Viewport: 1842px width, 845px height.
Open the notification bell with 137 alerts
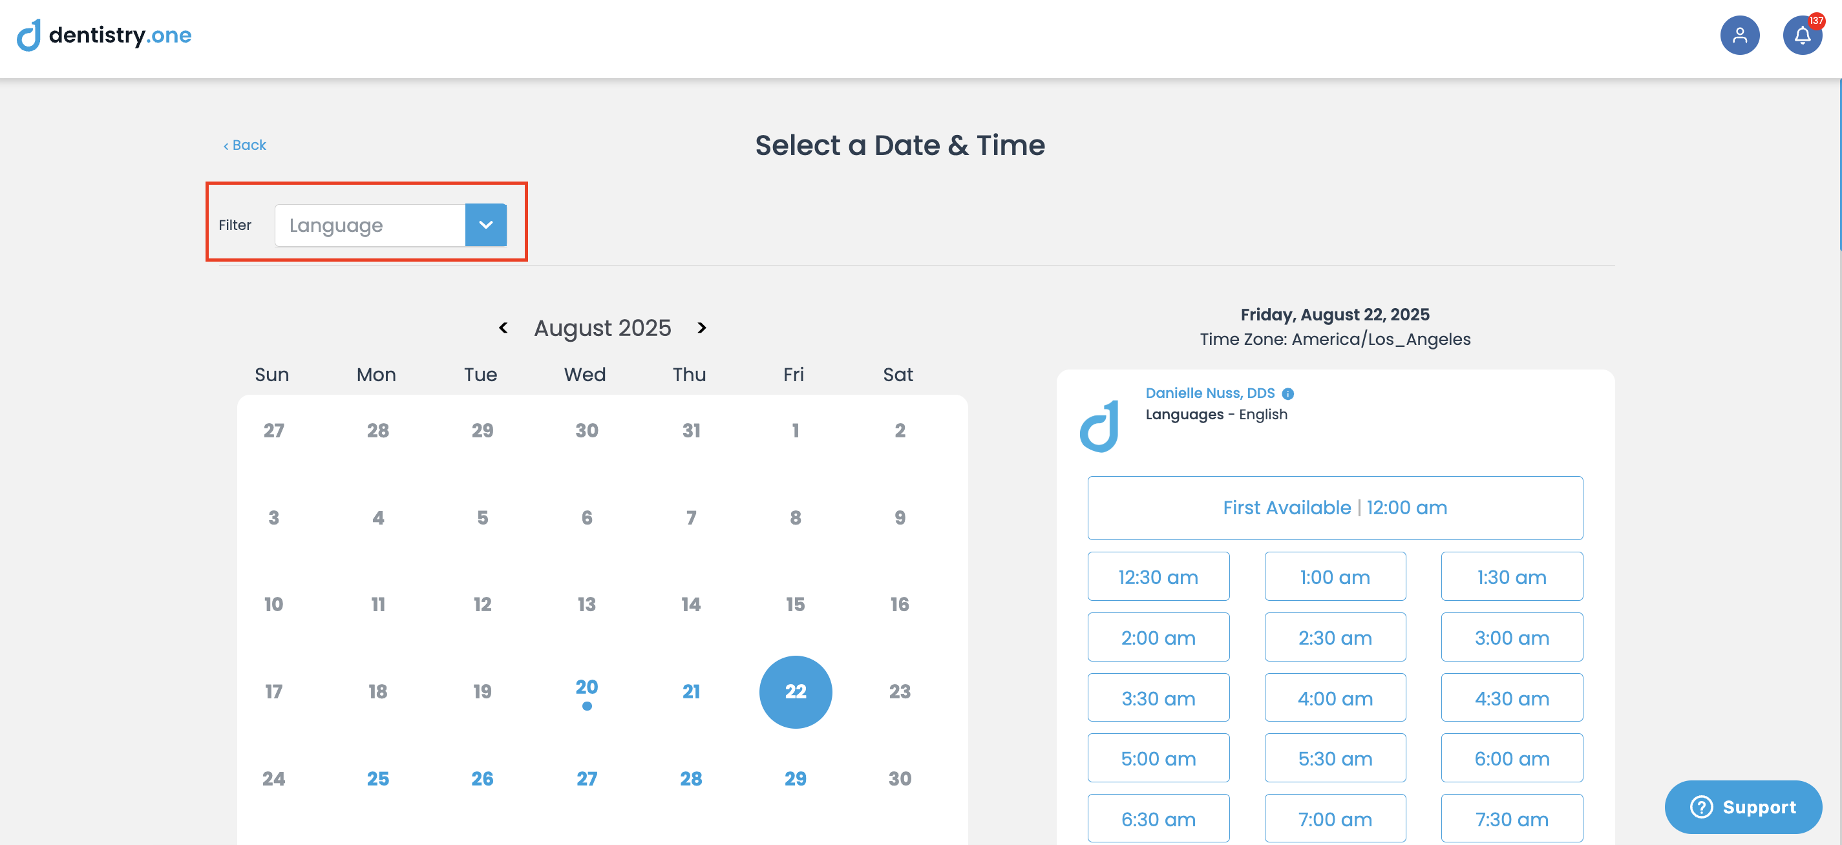point(1802,34)
